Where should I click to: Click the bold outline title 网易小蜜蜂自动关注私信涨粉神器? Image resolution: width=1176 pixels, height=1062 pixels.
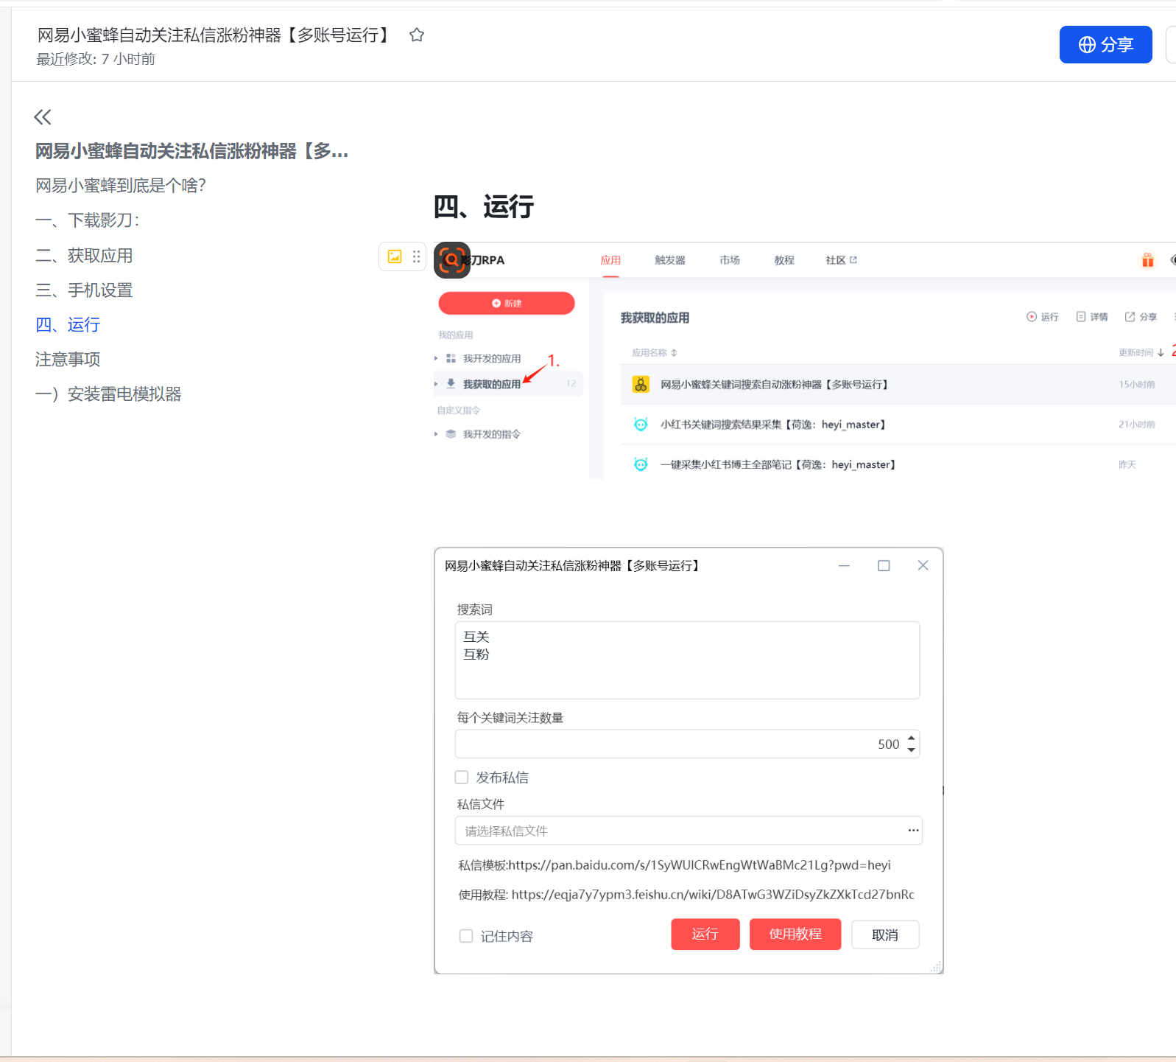pos(191,151)
